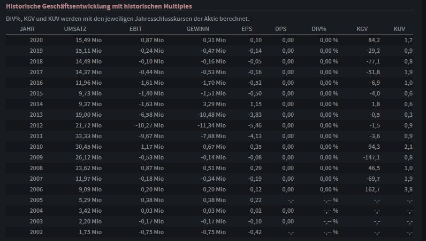Viewport: 426px width, 241px height.
Task: Select the 84,2 KGV value for 2020
Action: click(x=374, y=40)
